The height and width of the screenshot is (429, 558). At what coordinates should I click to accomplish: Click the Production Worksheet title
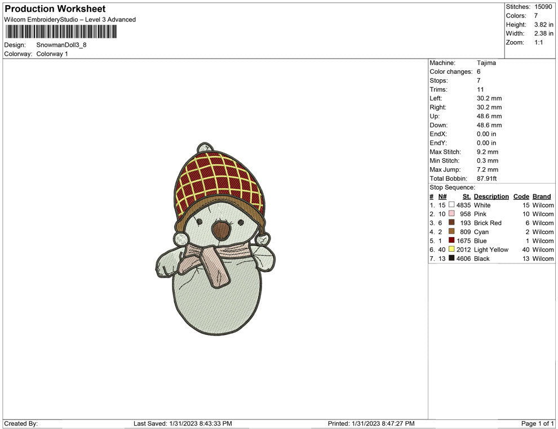[x=55, y=8]
